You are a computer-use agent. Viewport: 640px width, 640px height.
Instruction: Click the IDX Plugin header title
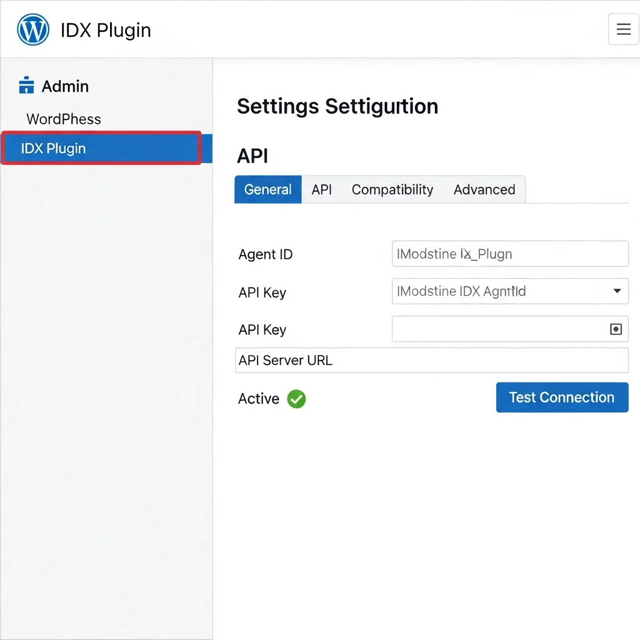[106, 30]
